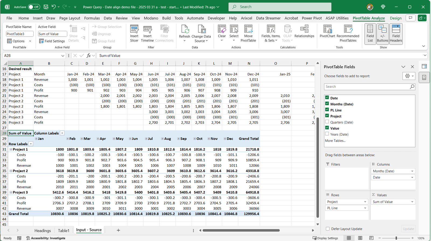Check the Quarters (Date) field

click(327, 122)
